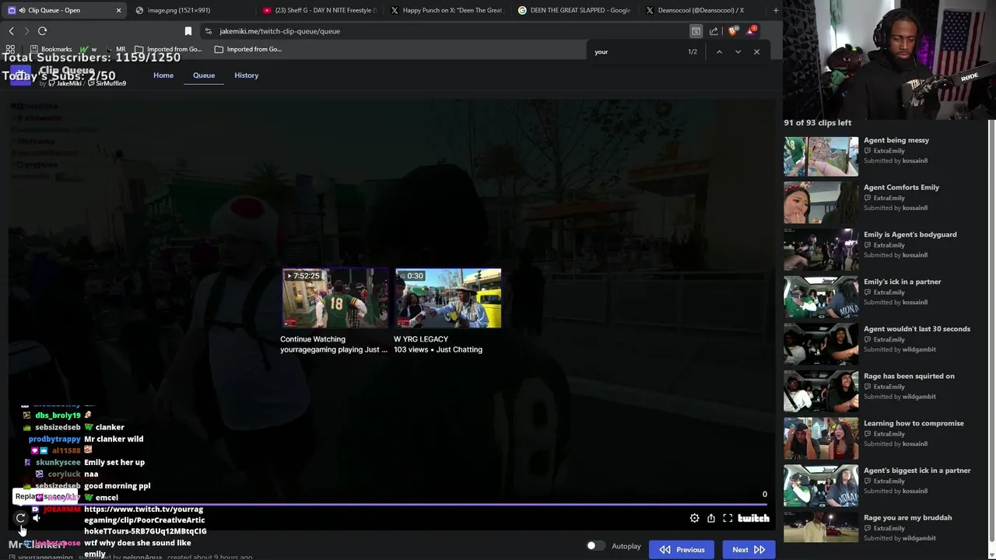This screenshot has height=560, width=996.
Task: Skip to the Next clip
Action: tap(748, 550)
